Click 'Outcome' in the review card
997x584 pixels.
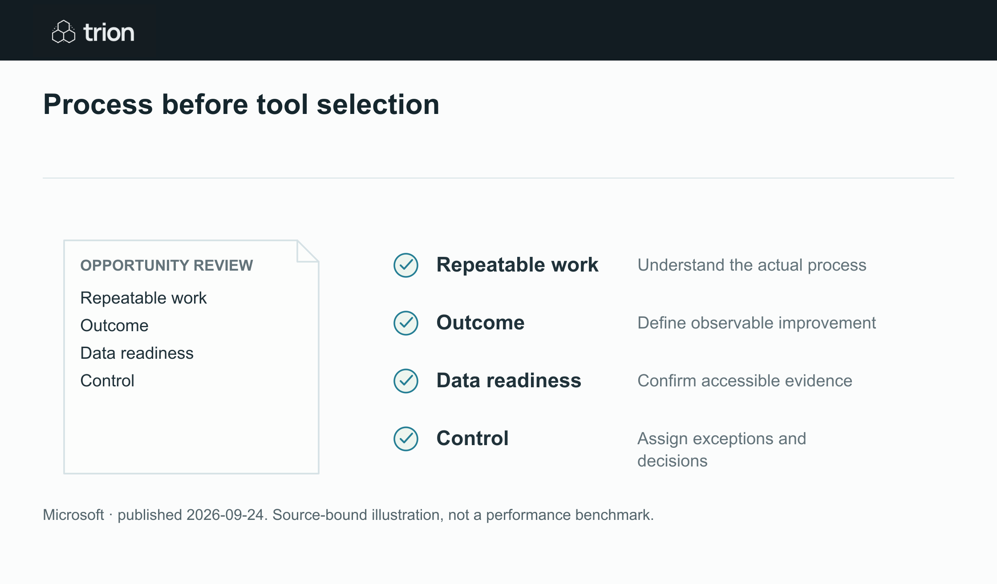point(114,325)
